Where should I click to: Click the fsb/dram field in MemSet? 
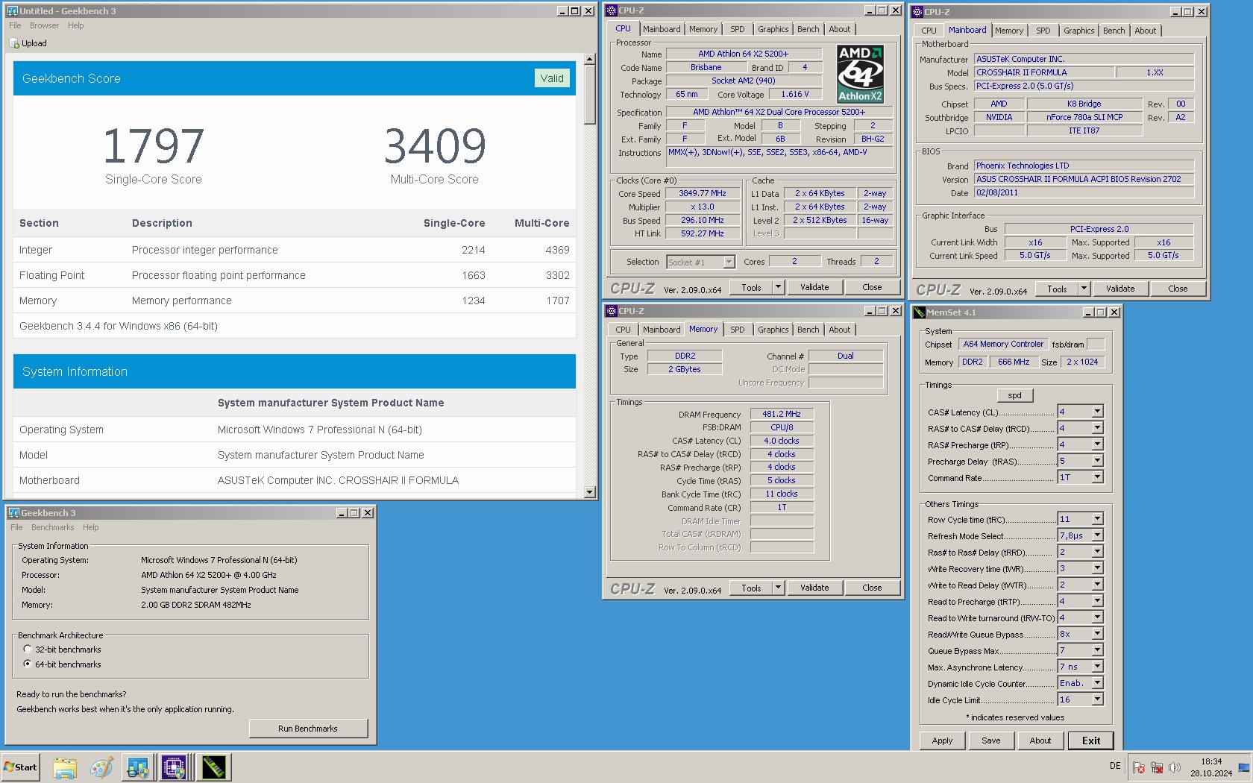(1096, 344)
